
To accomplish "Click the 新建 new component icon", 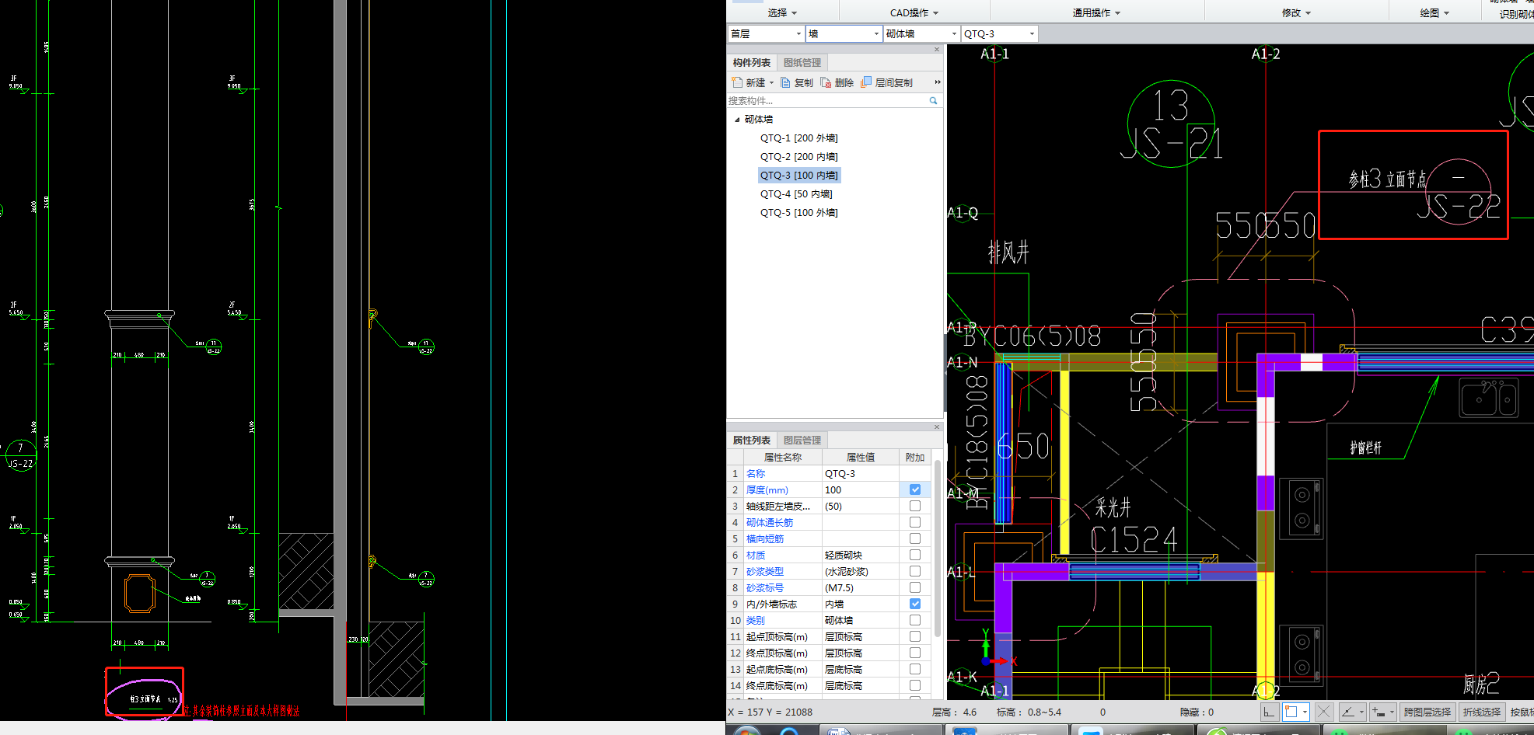I will [x=737, y=82].
